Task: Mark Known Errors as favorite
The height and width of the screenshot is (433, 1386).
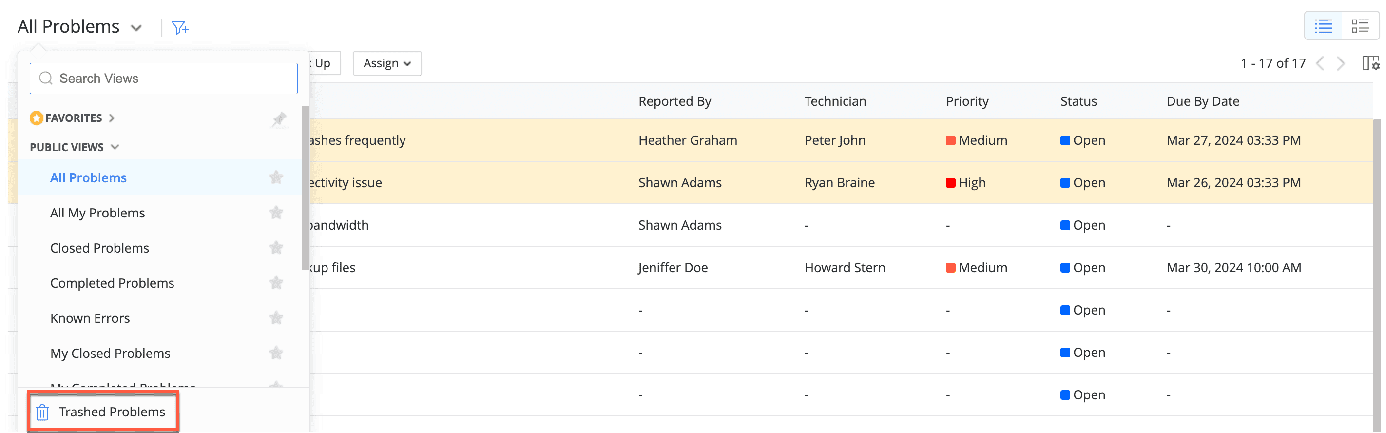Action: pos(276,318)
